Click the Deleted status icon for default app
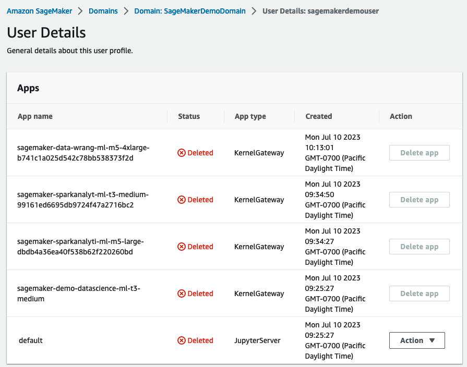467x367 pixels. pyautogui.click(x=182, y=341)
